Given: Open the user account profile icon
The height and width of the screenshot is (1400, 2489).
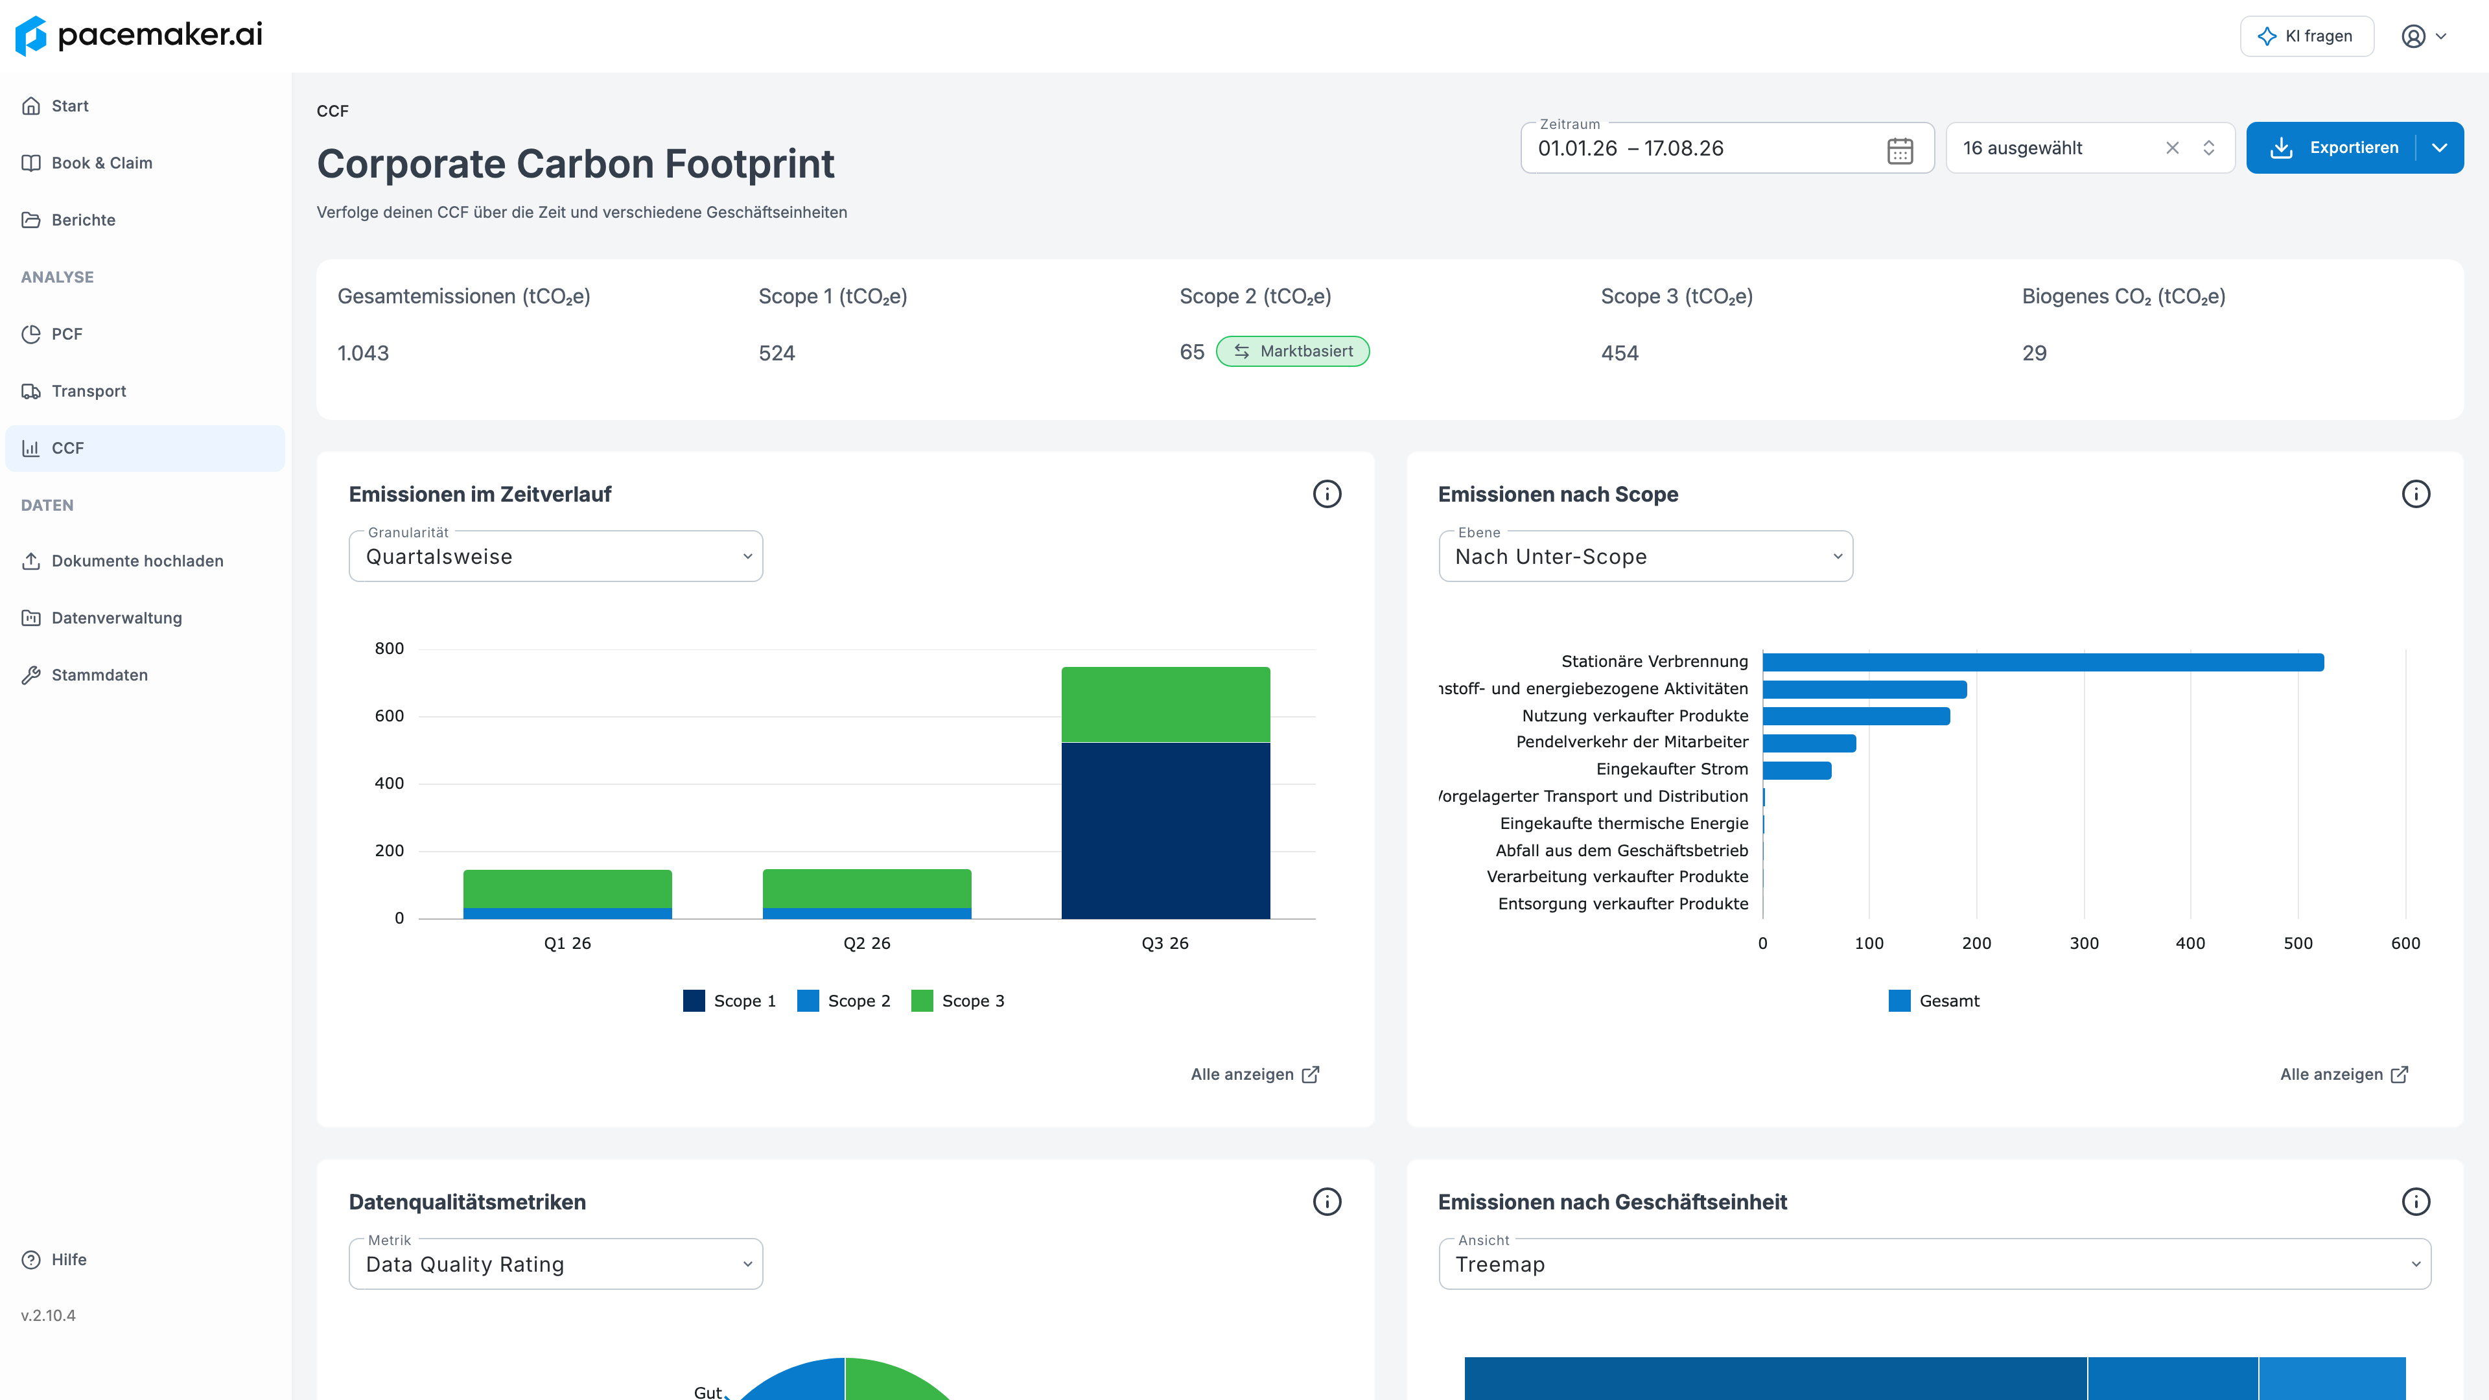Looking at the screenshot, I should (x=2414, y=37).
